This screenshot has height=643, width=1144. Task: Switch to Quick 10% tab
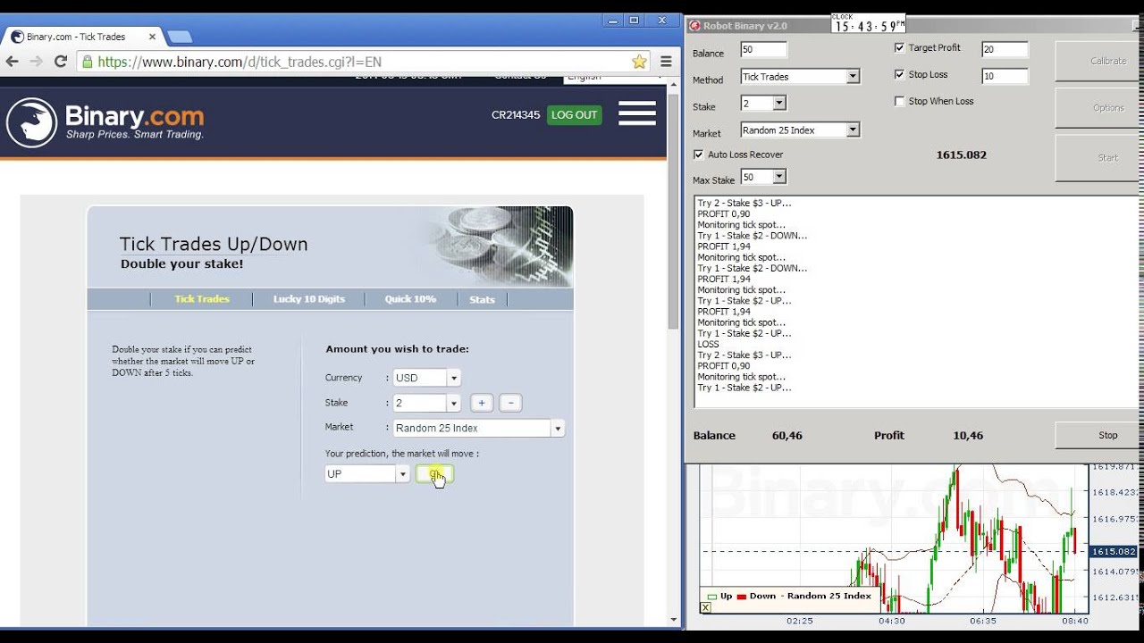(410, 299)
